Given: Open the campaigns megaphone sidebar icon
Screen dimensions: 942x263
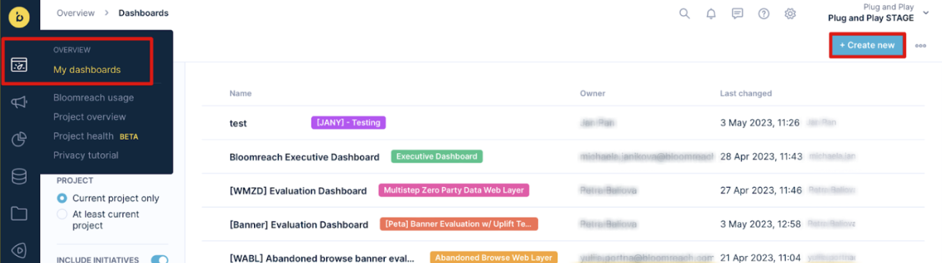Looking at the screenshot, I should 19,103.
